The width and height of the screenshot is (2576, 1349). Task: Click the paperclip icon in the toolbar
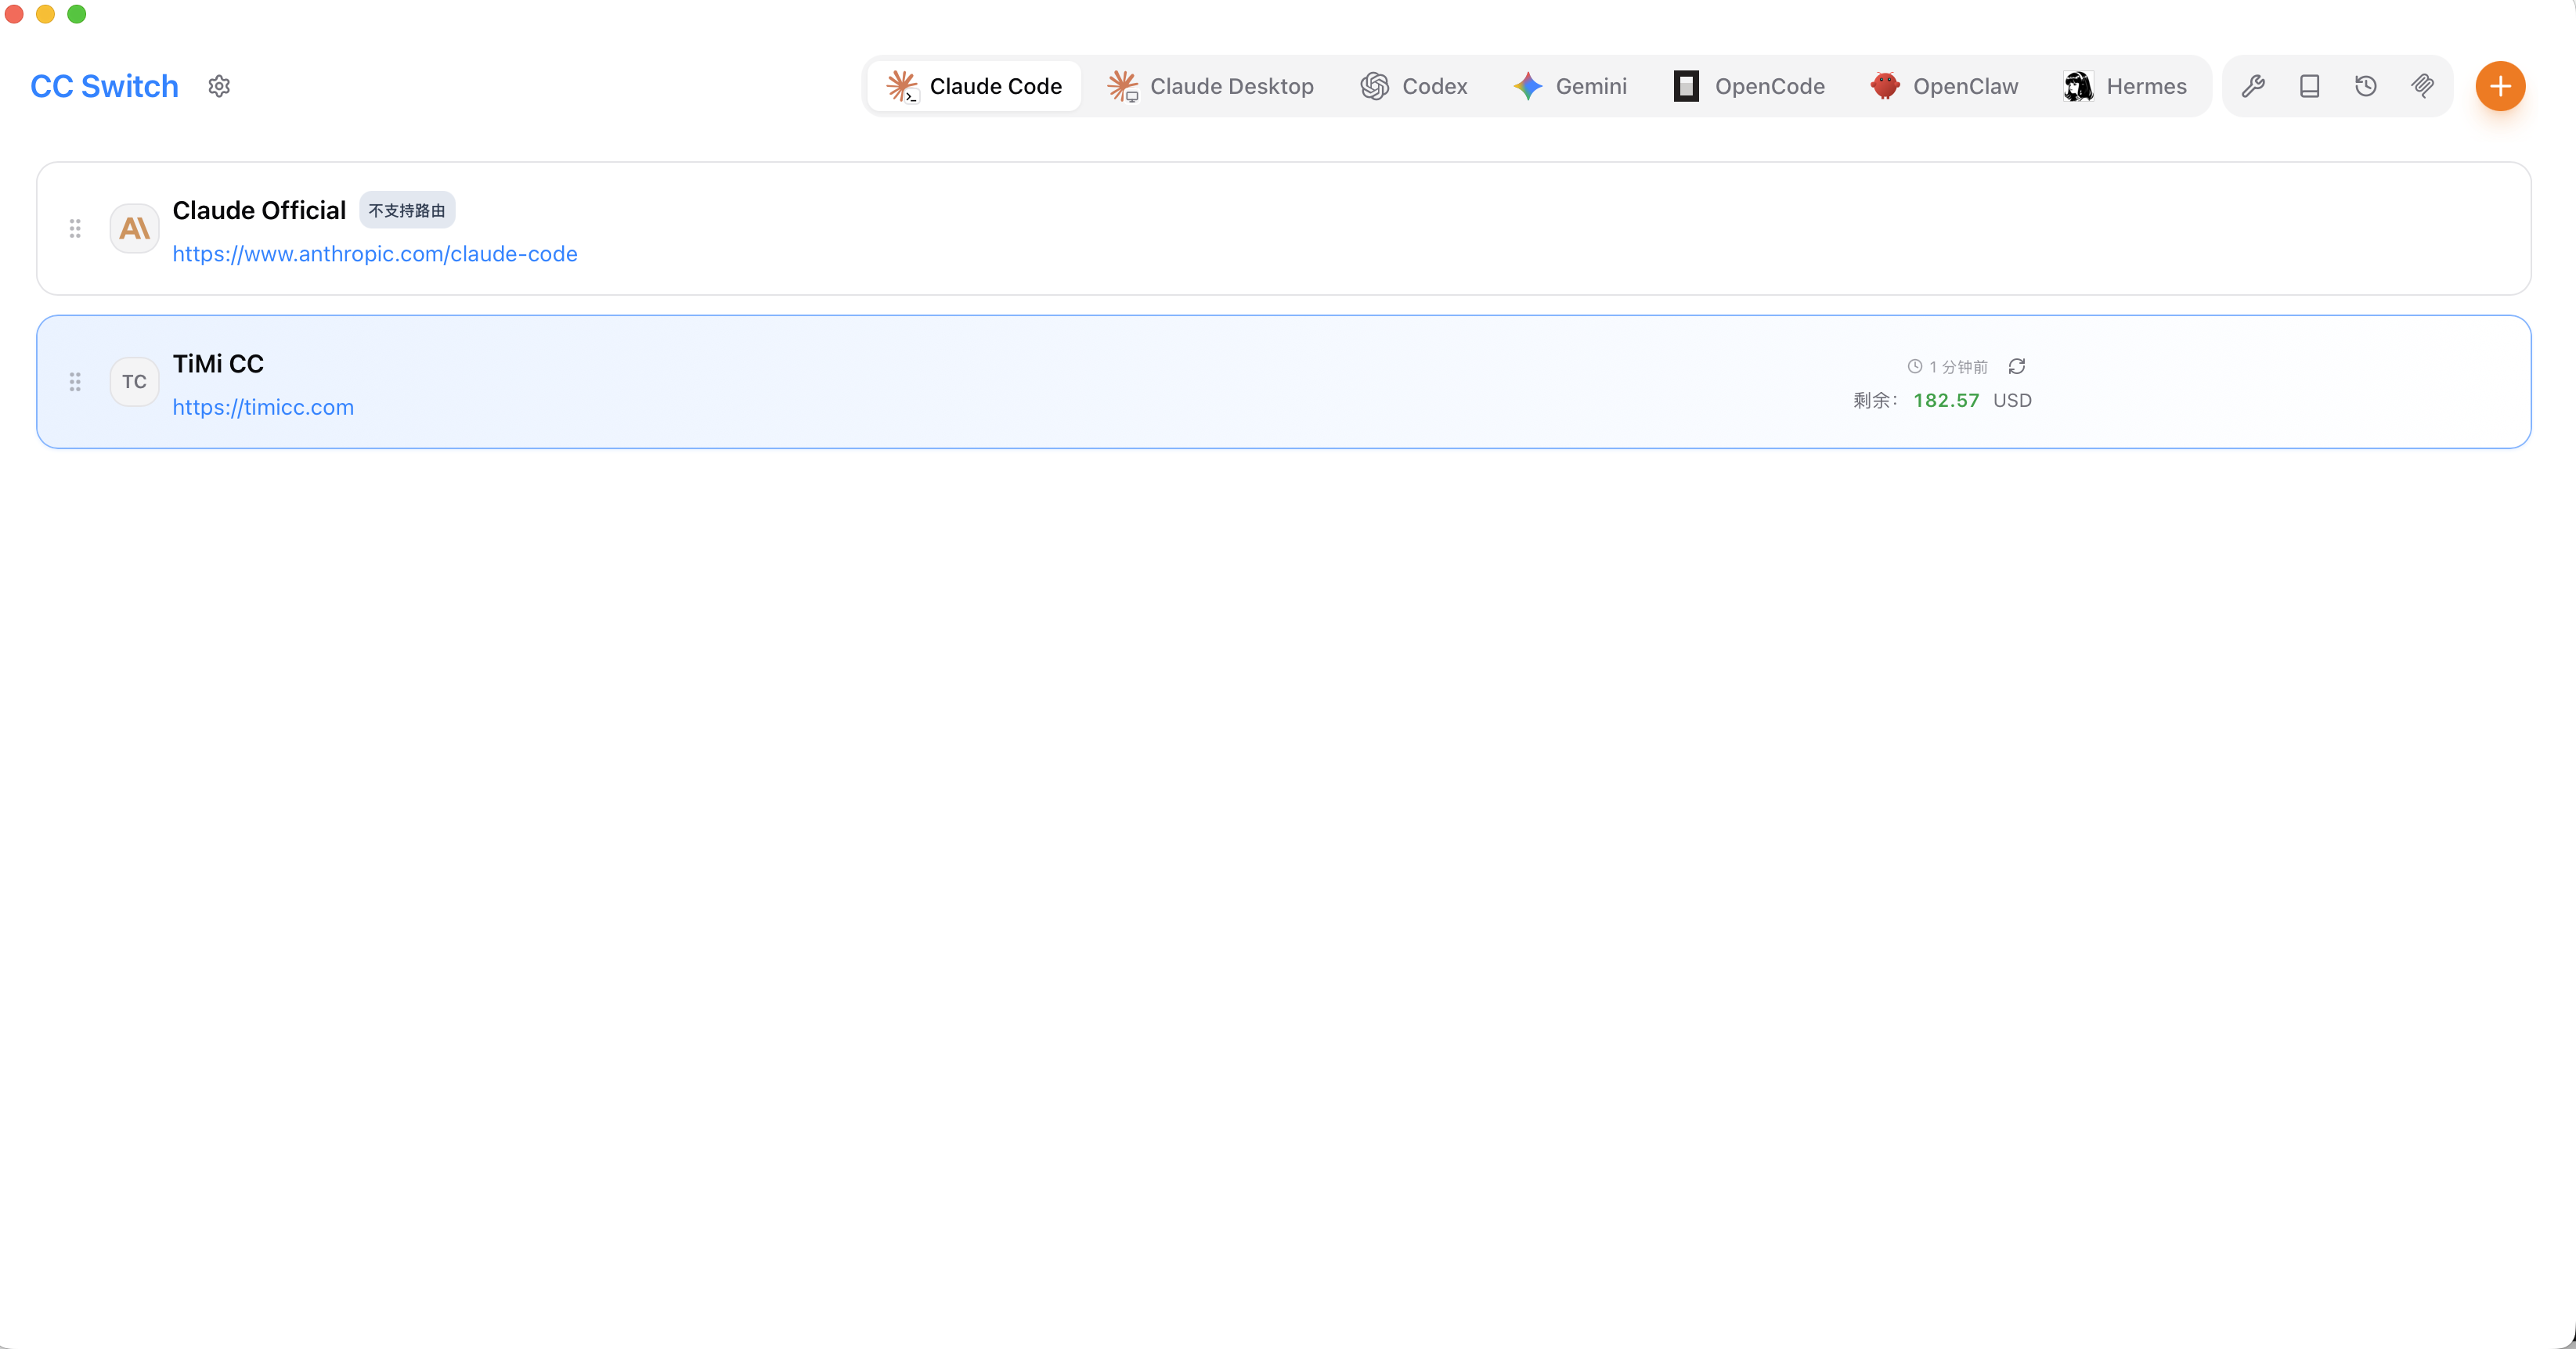[2423, 86]
